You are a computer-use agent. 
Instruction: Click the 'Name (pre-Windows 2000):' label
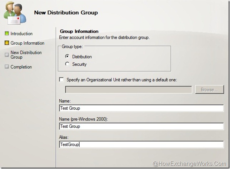(x=83, y=119)
